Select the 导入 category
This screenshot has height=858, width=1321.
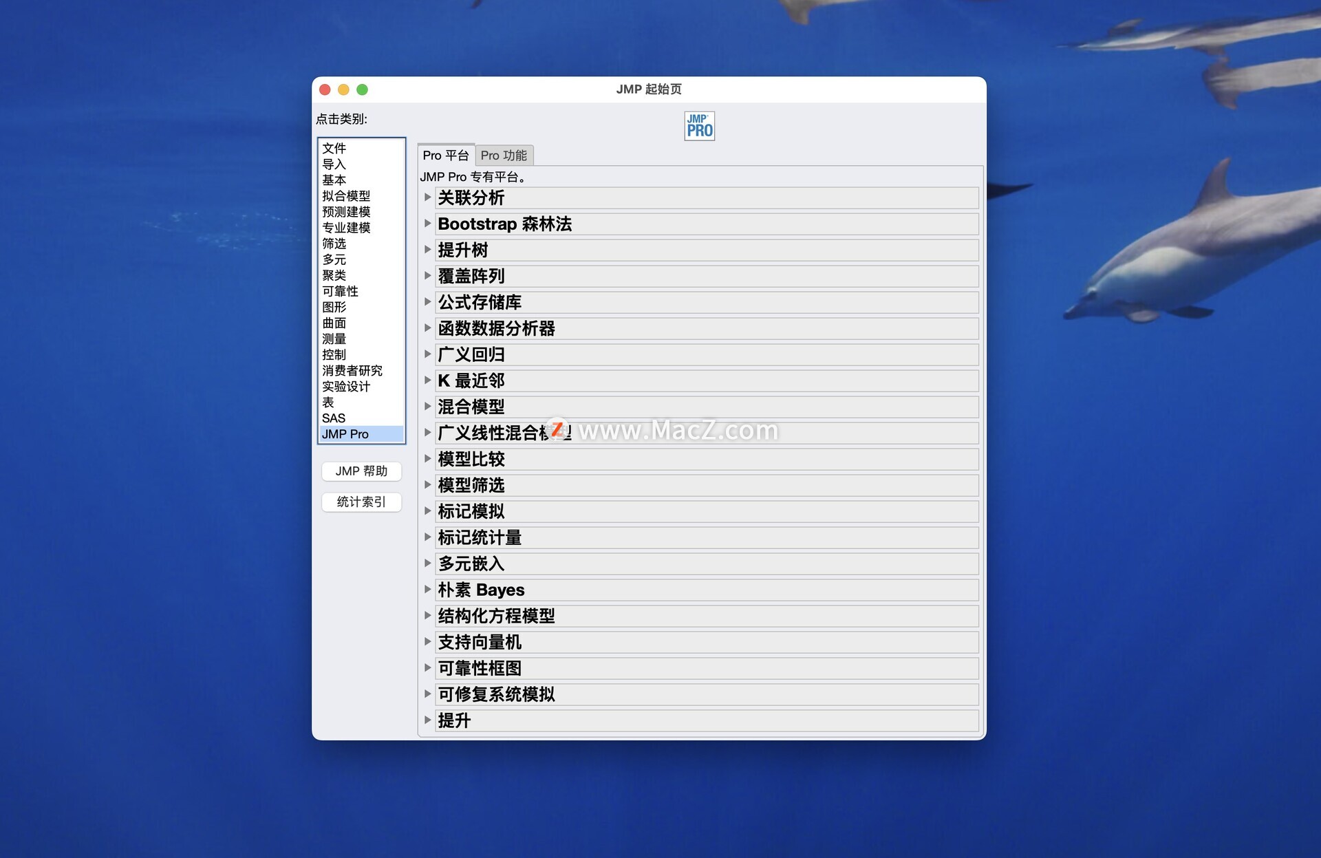pyautogui.click(x=361, y=164)
